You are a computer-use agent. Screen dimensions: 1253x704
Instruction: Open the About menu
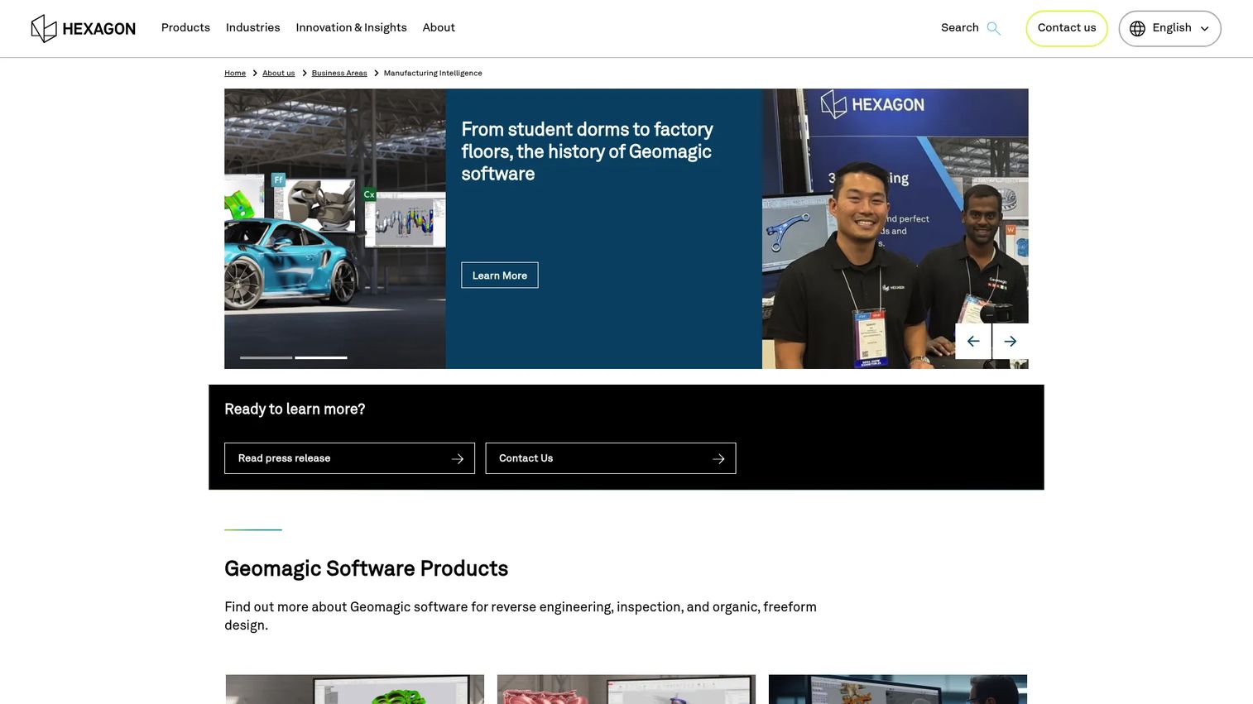(x=439, y=27)
